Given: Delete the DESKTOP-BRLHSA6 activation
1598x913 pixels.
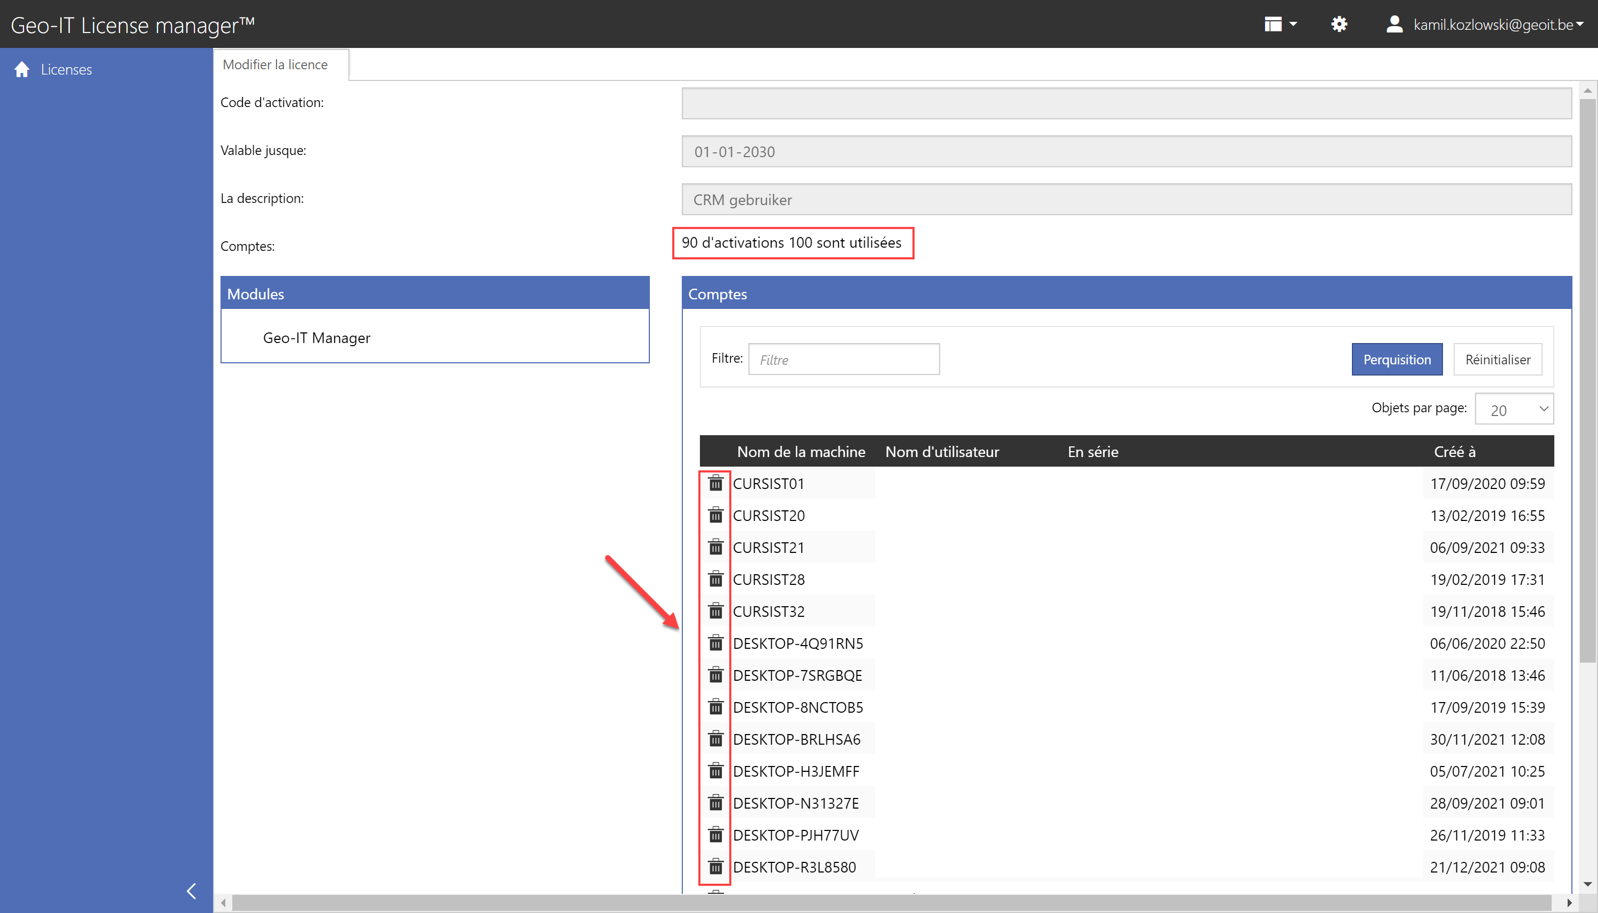Looking at the screenshot, I should [715, 739].
